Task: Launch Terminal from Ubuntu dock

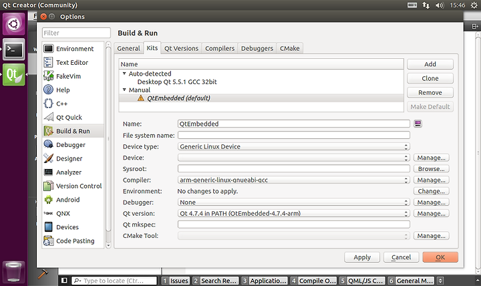Action: 14,49
